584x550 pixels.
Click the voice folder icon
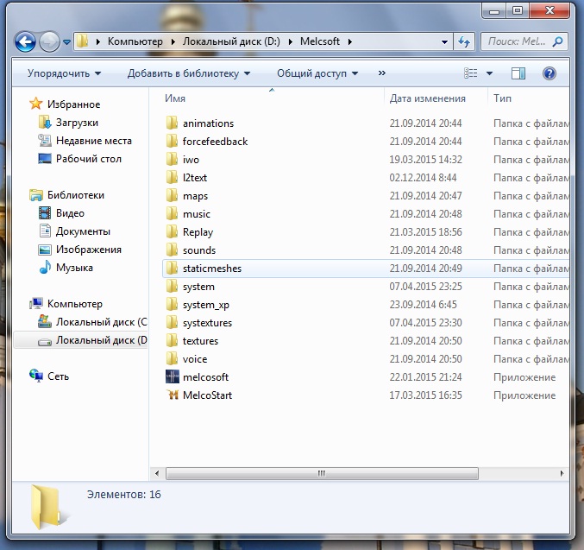[x=172, y=358]
